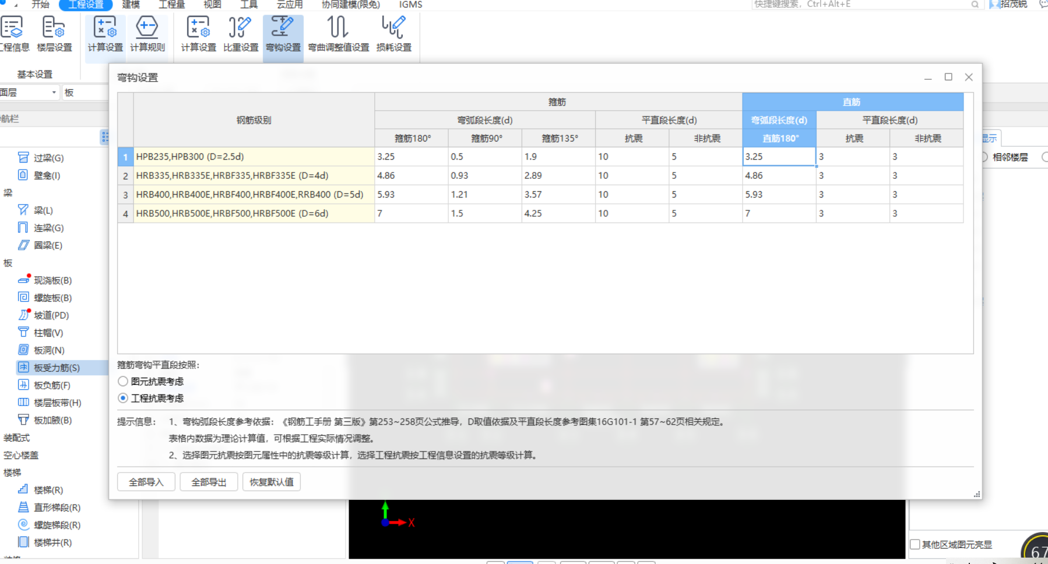The image size is (1048, 564).
Task: Click the search magnifier icon
Action: [975, 5]
